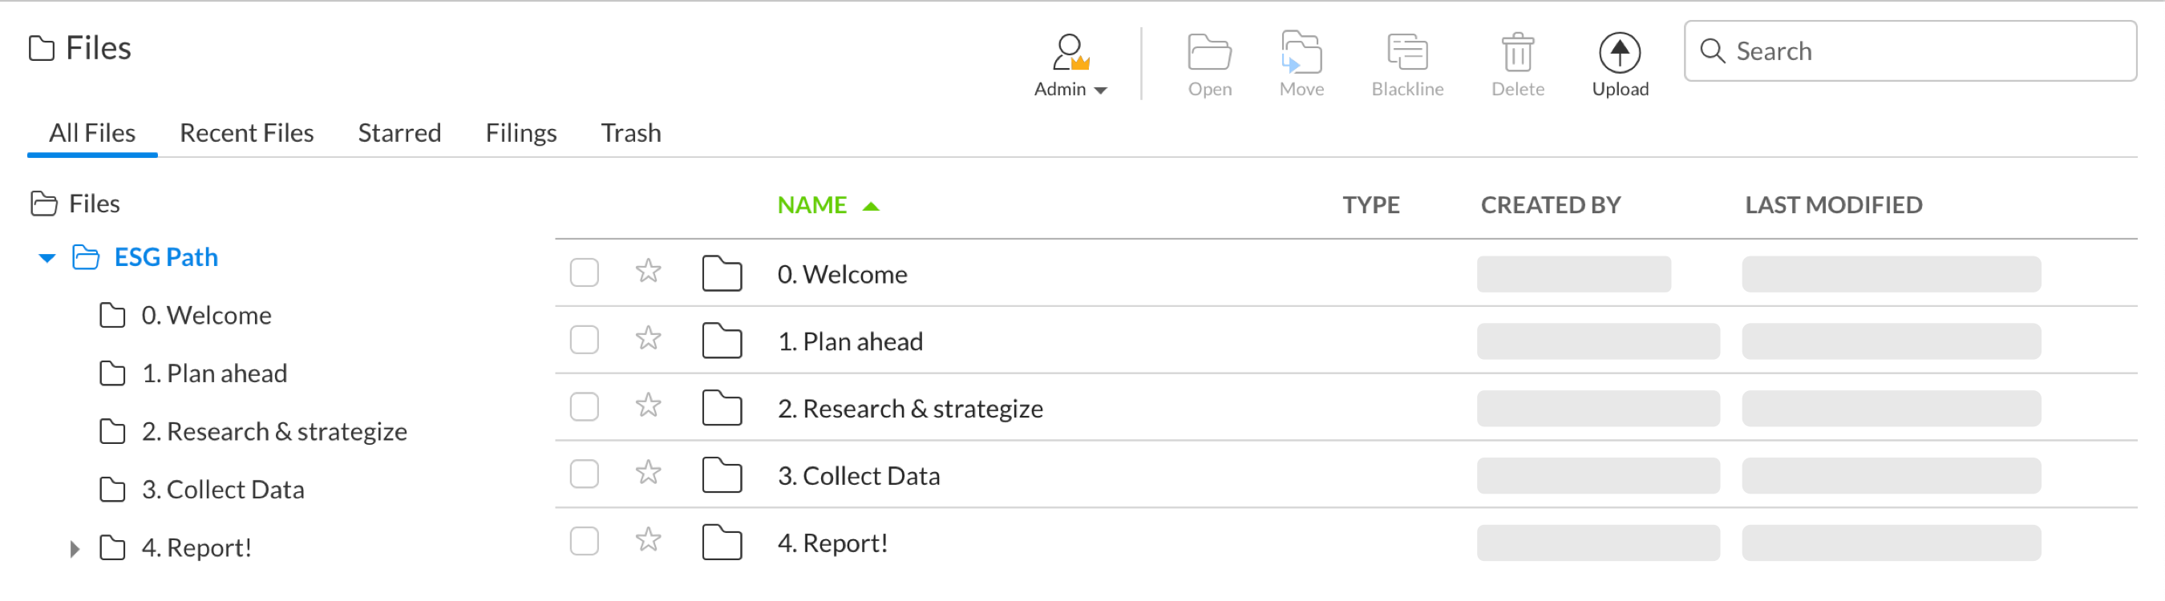Select 2. Research & strategize in folder tree
2165x601 pixels.
coord(274,431)
